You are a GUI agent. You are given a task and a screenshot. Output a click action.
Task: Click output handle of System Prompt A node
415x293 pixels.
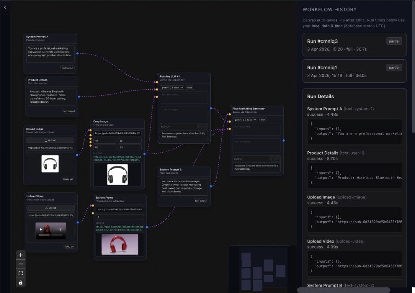[77, 53]
